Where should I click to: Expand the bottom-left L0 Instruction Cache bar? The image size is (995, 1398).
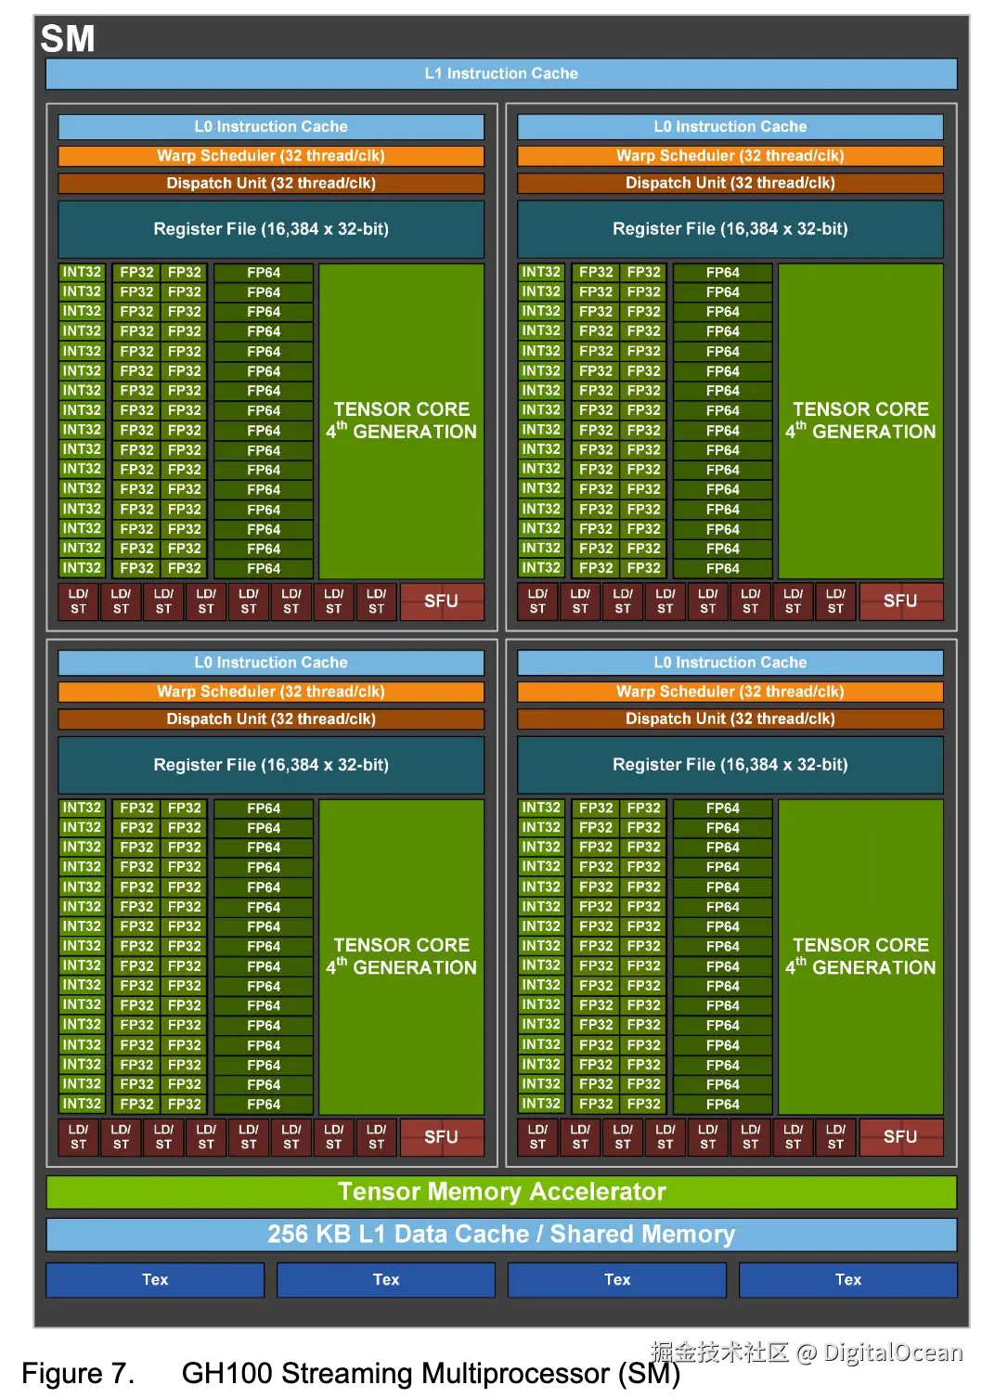271,662
